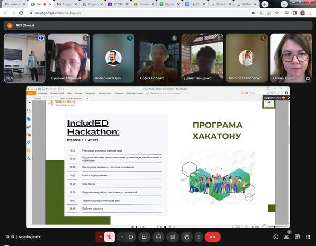The width and height of the screenshot is (316, 246).
Task: Open a new browser tab
Action: coord(264,4)
